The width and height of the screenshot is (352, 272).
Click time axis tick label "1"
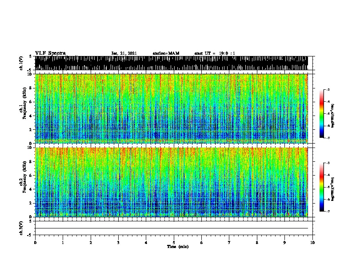coord(63,243)
